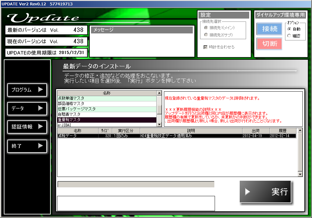Viewport: 312px width, 218px height.
Task: Click the 出荷 column header
Action: click(256, 130)
